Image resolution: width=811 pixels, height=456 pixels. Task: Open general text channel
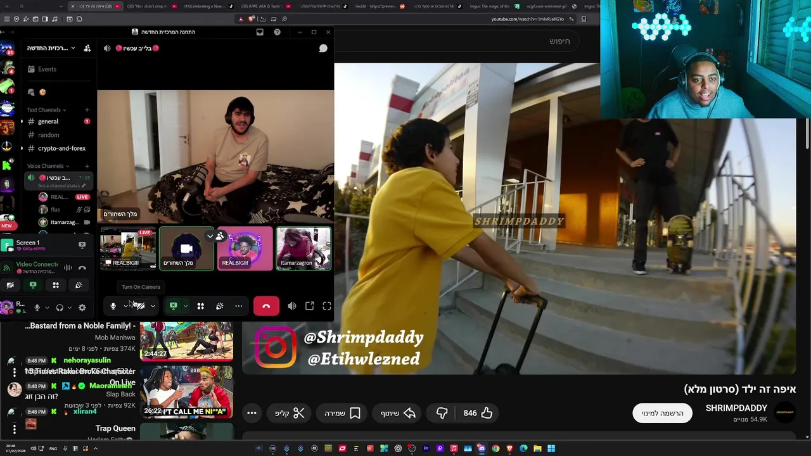pos(48,122)
